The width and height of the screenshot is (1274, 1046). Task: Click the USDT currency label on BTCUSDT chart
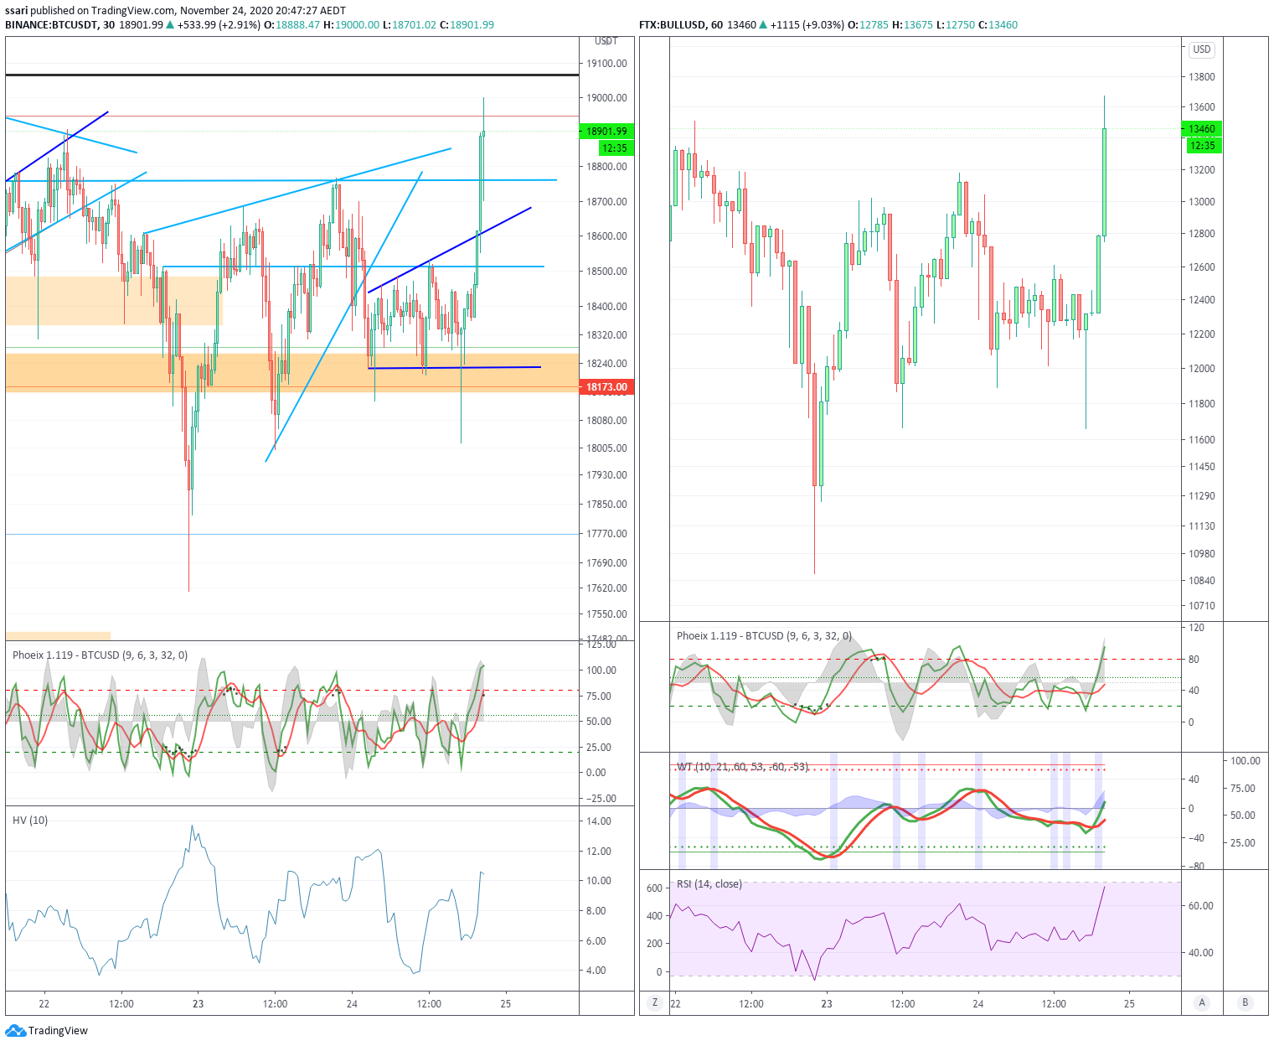tap(606, 41)
